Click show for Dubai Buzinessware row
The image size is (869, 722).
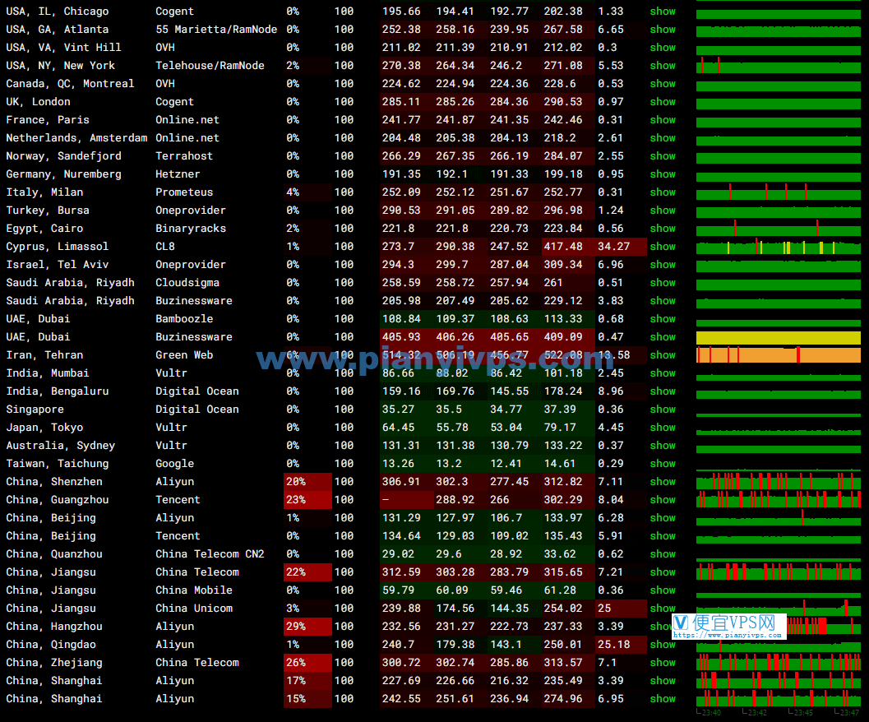pos(663,337)
